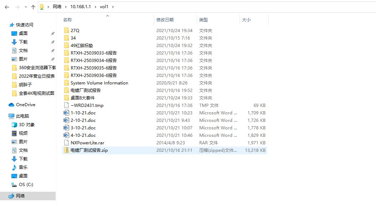The image size is (376, 206).
Task: Select 网络 at bottom of navigation pane
Action: 20,196
